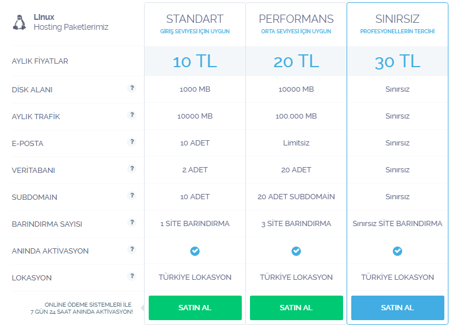The width and height of the screenshot is (466, 333).
Task: Select the STANDART plan column header
Action: click(195, 19)
